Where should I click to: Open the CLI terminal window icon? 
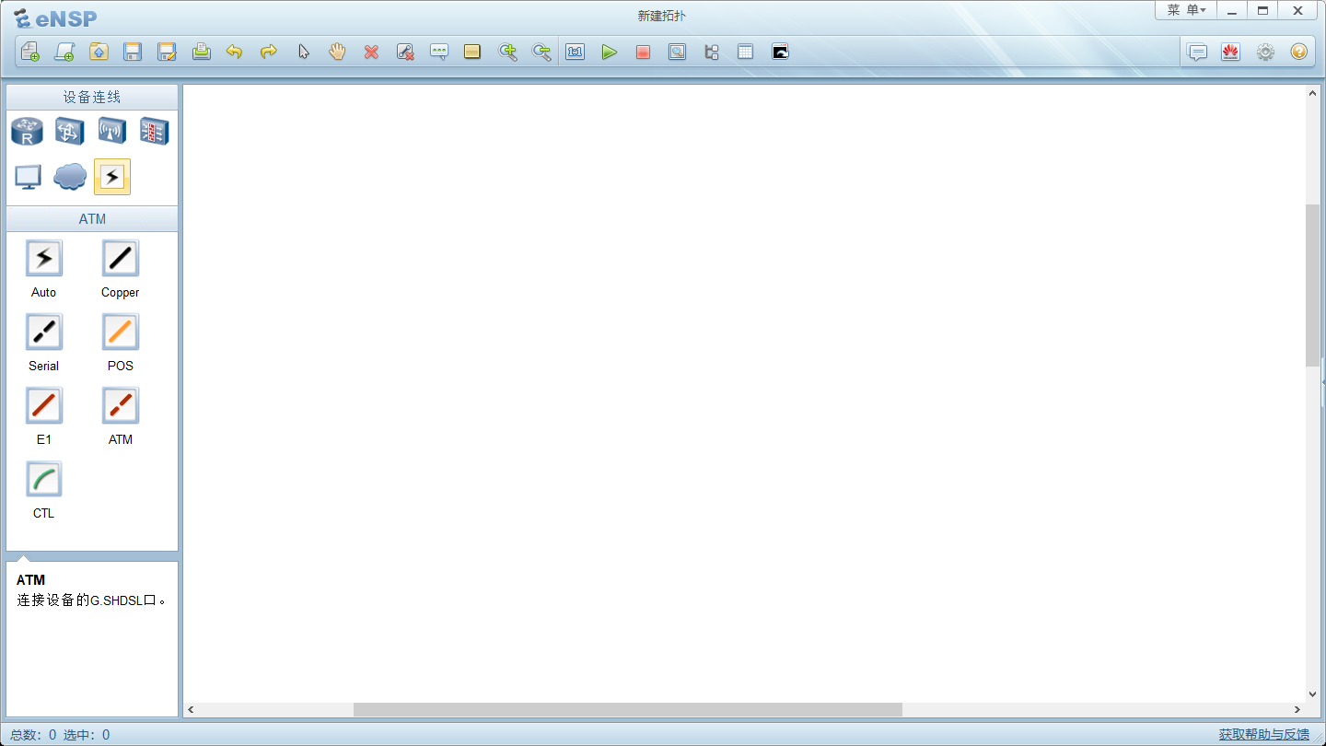coord(780,52)
